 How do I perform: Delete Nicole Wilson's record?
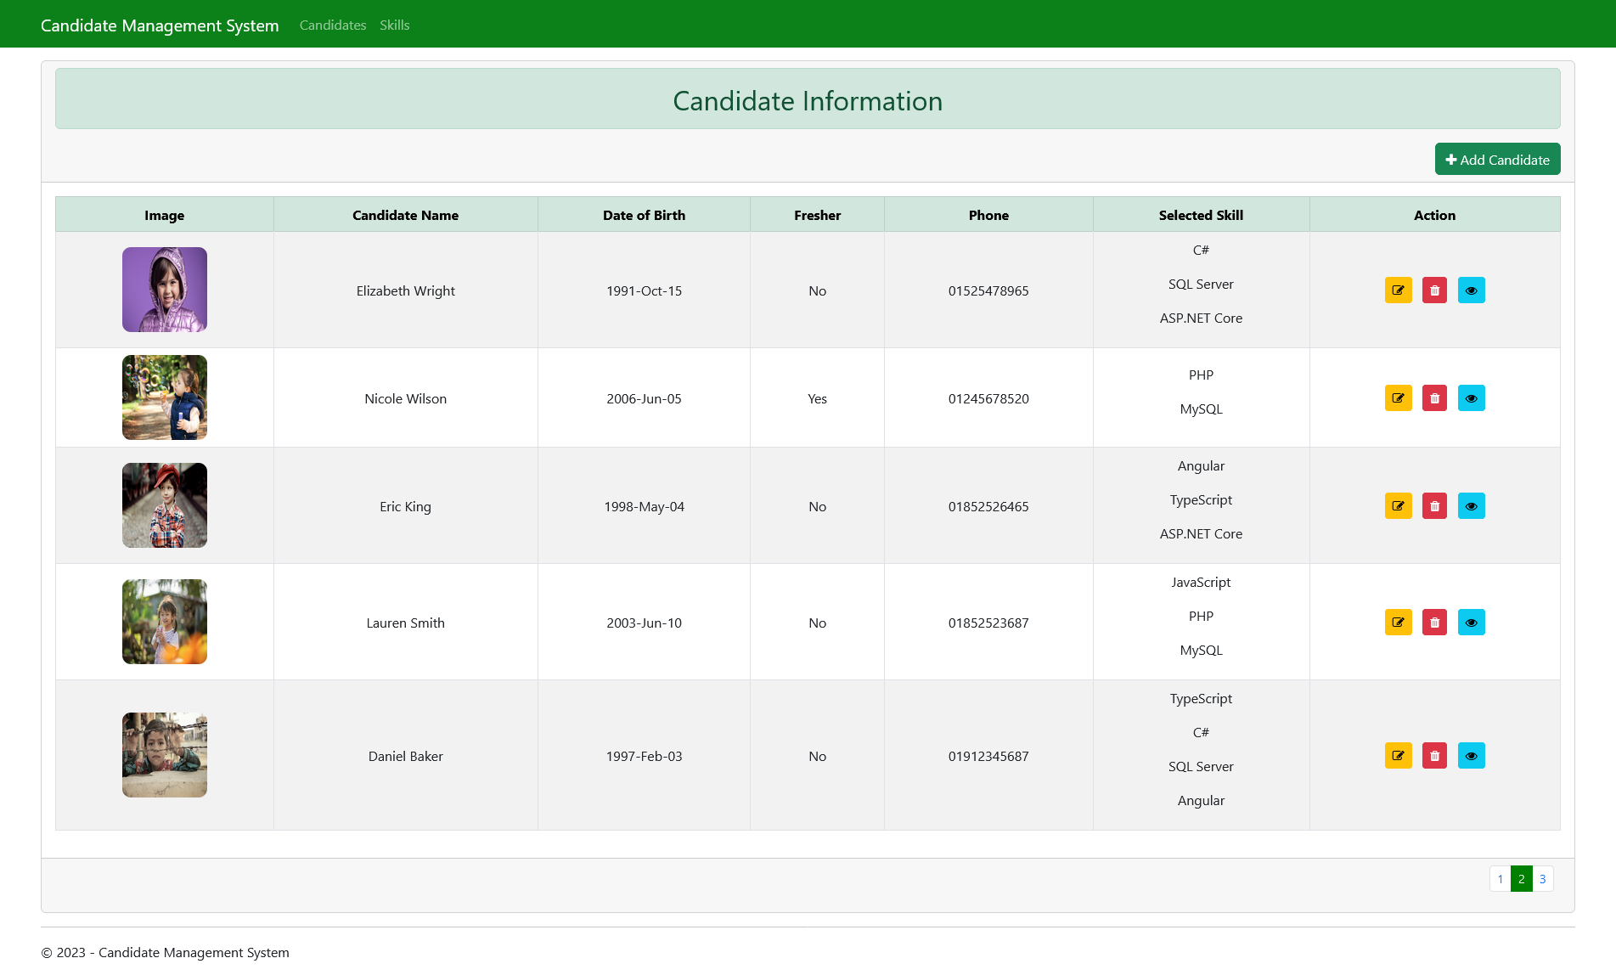pos(1434,397)
